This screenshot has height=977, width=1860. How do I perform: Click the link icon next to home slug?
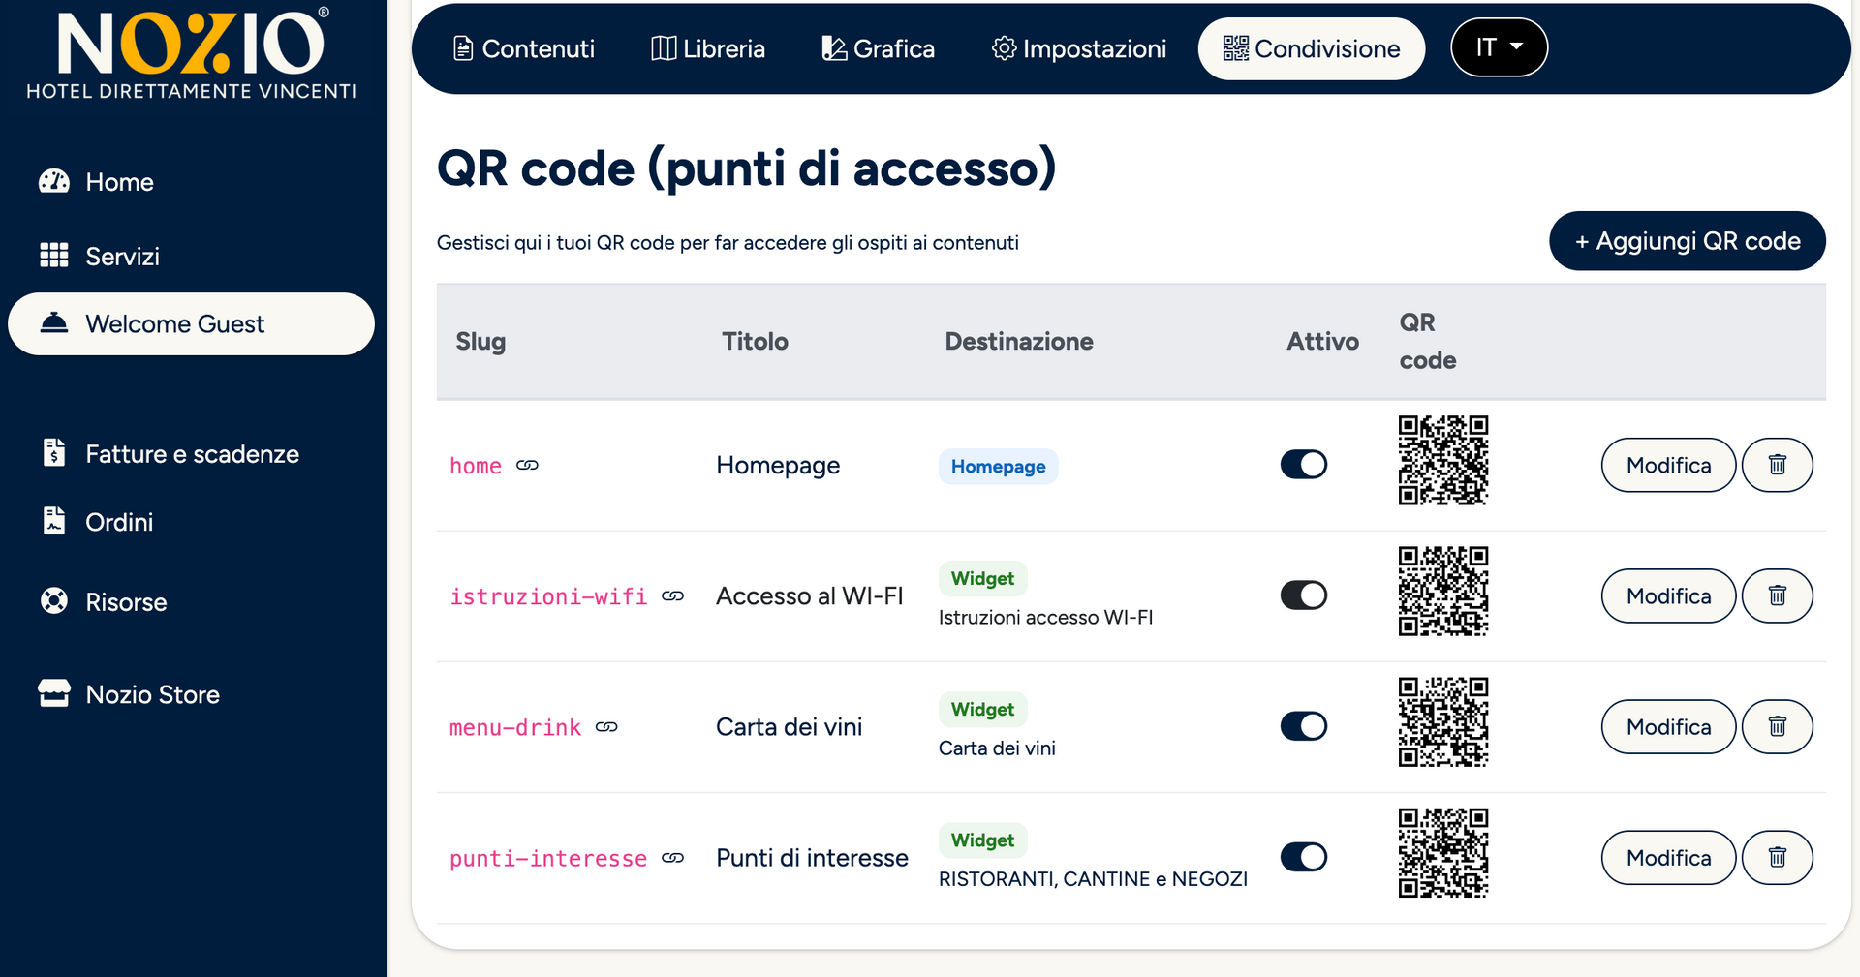[527, 466]
